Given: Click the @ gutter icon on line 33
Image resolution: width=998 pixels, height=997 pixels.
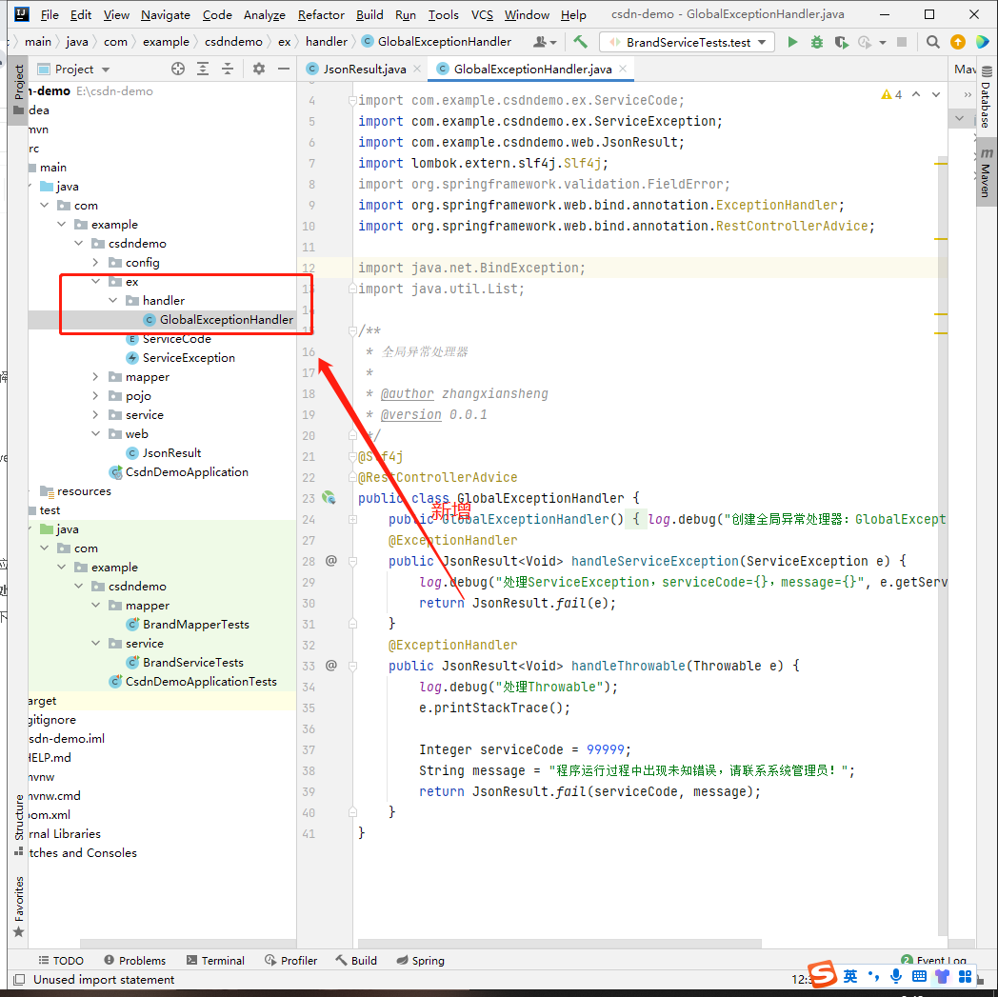Looking at the screenshot, I should coord(331,666).
